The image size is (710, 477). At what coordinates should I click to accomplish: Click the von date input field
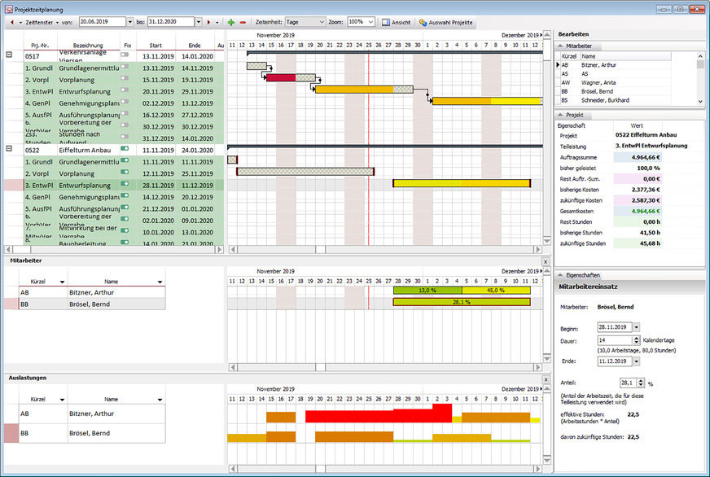pyautogui.click(x=103, y=22)
